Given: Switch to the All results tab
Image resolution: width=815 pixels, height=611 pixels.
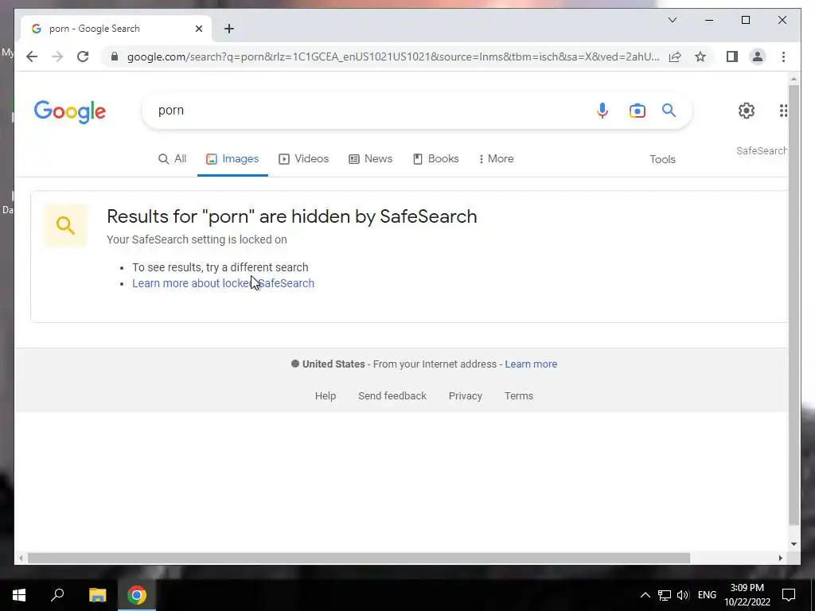Looking at the screenshot, I should (172, 158).
